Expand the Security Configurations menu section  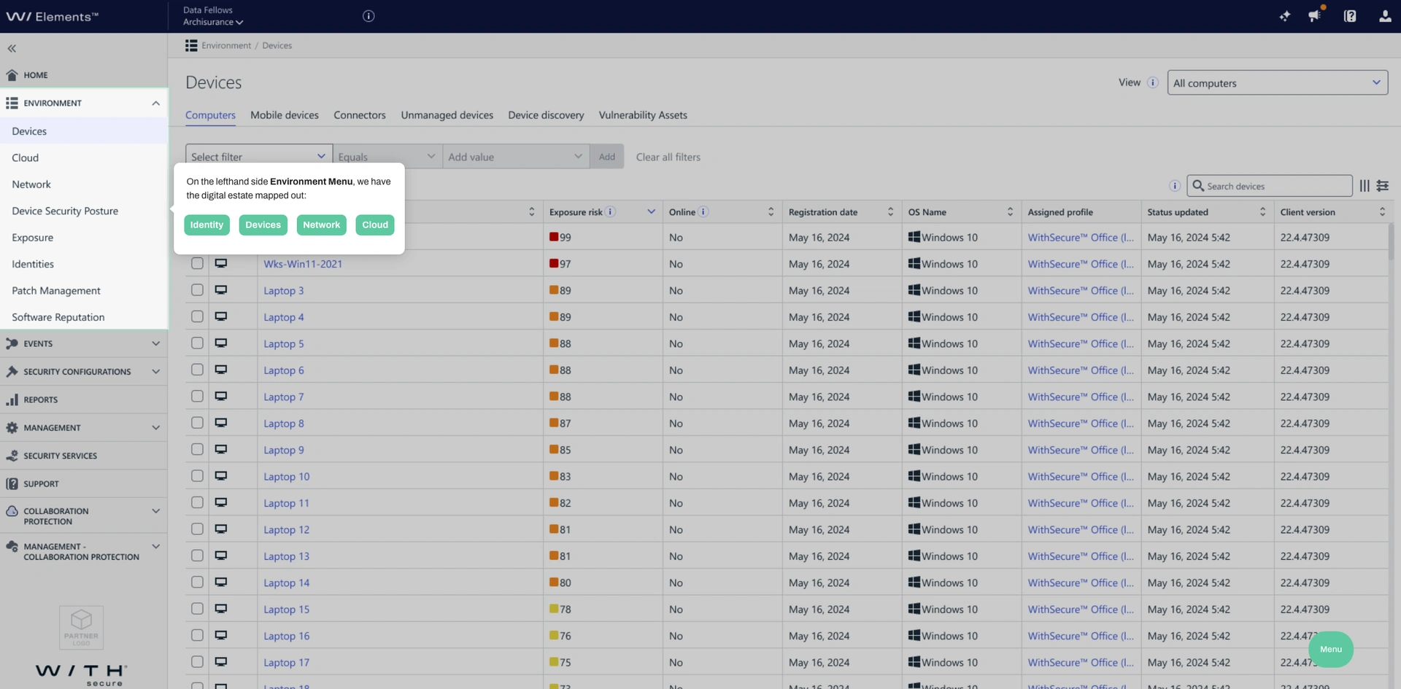tap(84, 372)
